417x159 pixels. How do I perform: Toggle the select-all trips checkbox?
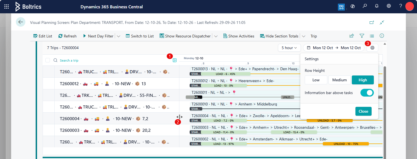point(48,60)
